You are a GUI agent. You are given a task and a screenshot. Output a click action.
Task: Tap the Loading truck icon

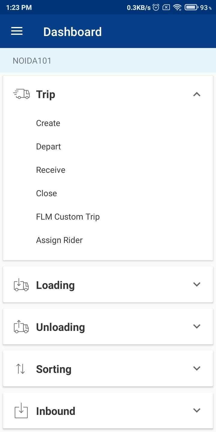[21, 285]
